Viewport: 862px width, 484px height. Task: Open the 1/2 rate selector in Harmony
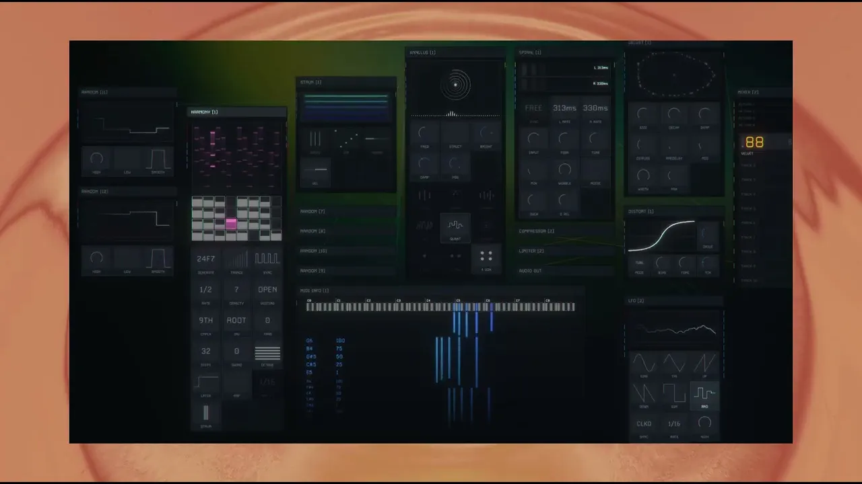tap(205, 290)
